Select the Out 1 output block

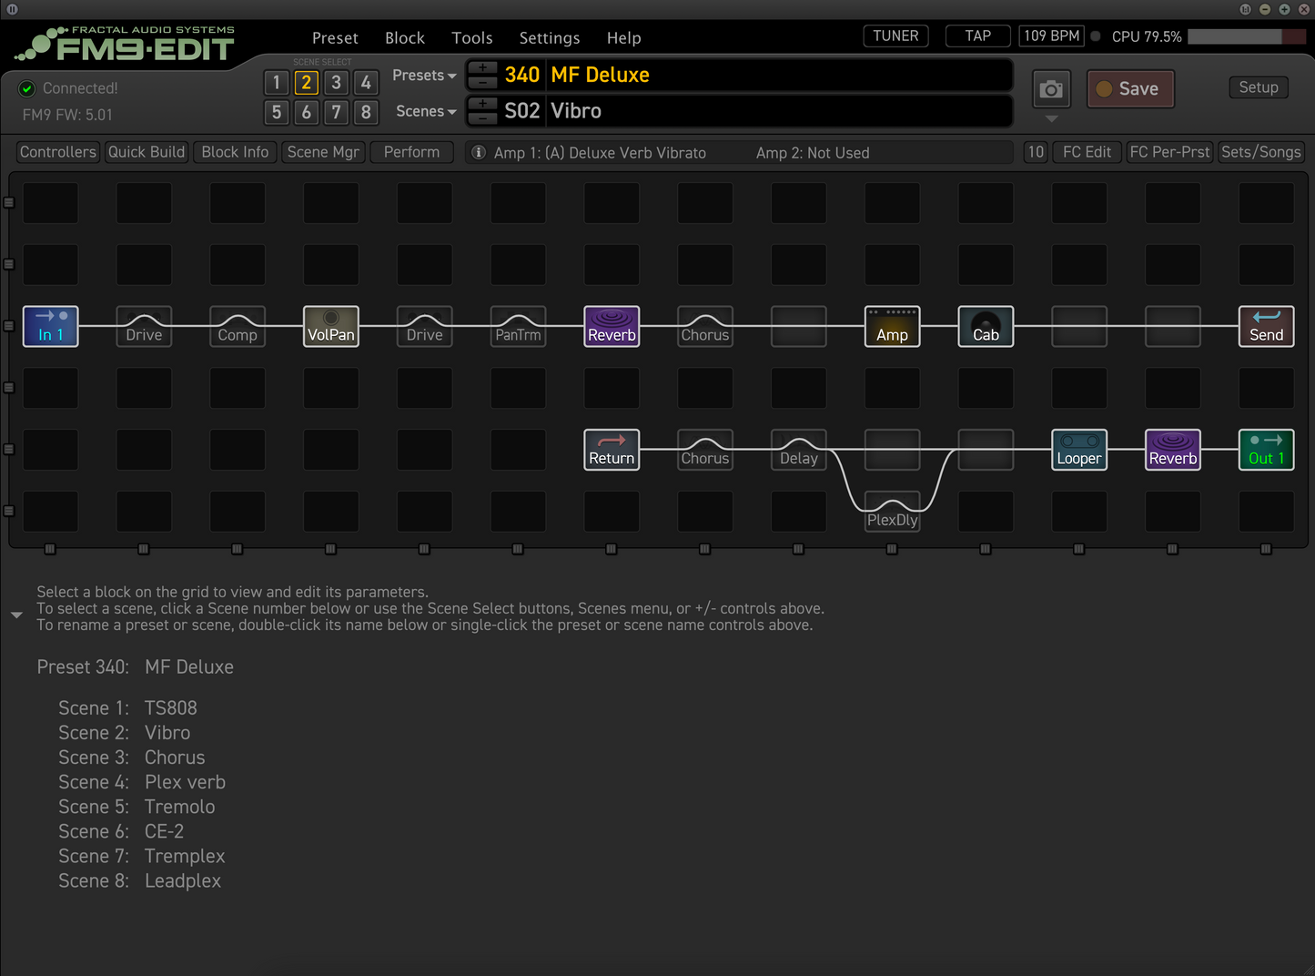coord(1267,450)
